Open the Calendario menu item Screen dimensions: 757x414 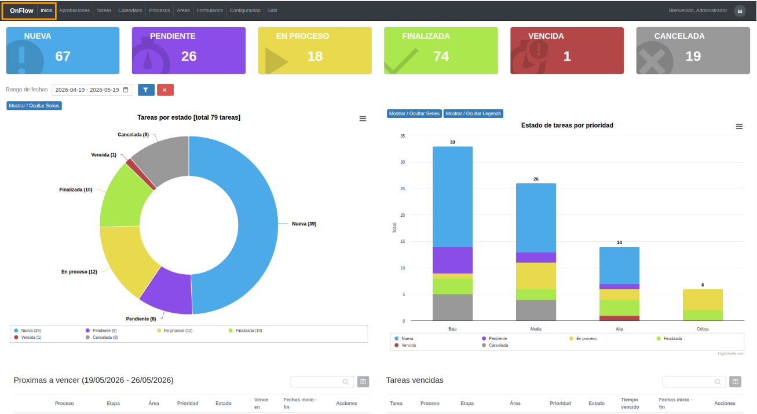[130, 10]
